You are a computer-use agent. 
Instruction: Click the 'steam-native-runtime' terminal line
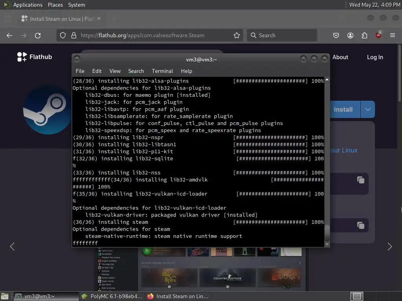(164, 236)
